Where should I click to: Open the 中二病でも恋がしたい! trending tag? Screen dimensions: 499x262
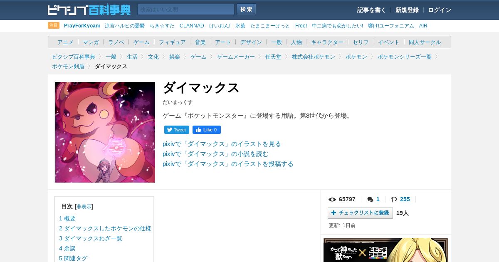(x=337, y=26)
